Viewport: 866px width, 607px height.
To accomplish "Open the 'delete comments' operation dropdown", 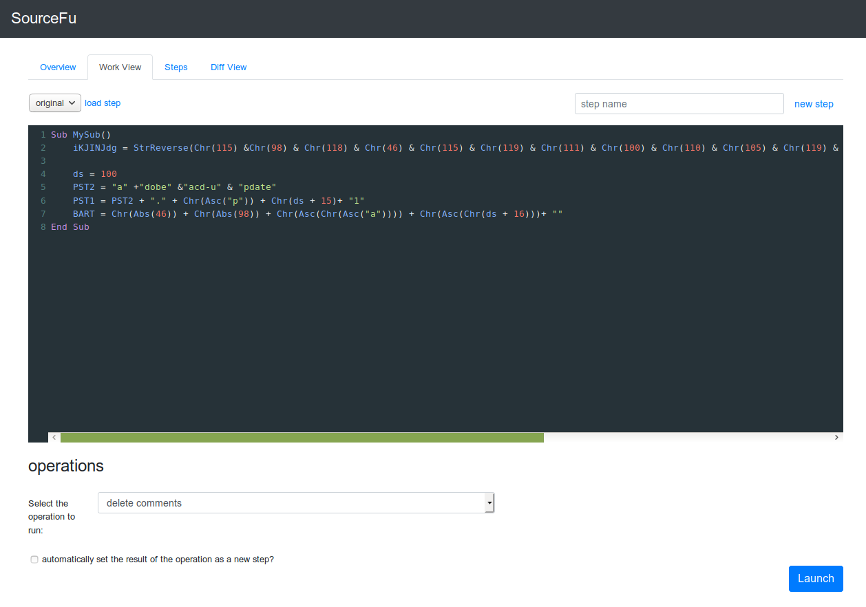I will pyautogui.click(x=296, y=503).
